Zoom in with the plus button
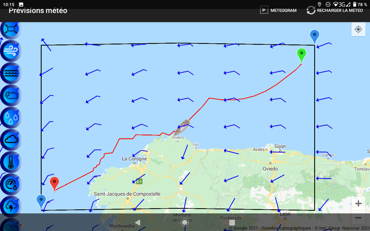This screenshot has height=231, width=370. [x=358, y=204]
